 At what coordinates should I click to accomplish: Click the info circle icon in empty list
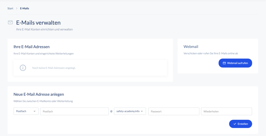pos(23,68)
